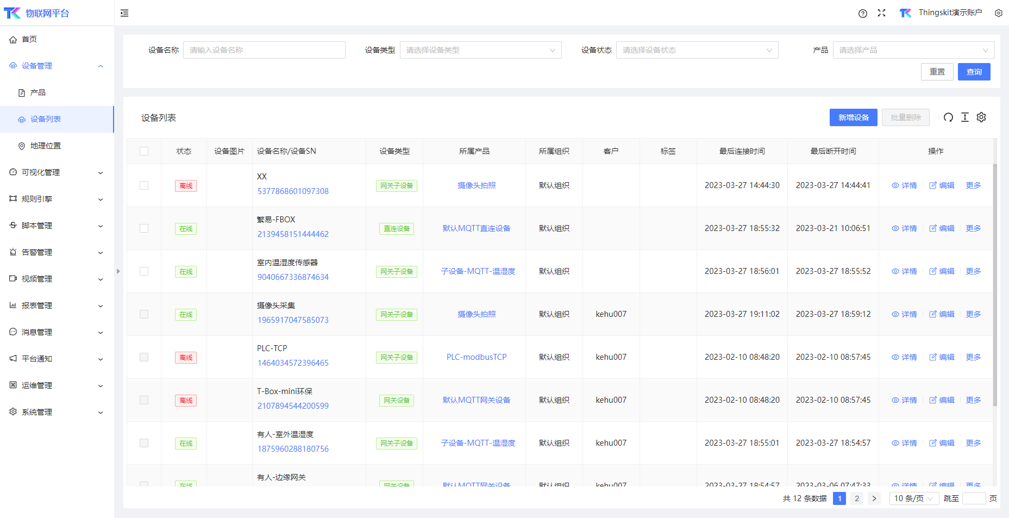The width and height of the screenshot is (1009, 518).
Task: Open the PLC-modbusTCP product link
Action: tap(477, 357)
